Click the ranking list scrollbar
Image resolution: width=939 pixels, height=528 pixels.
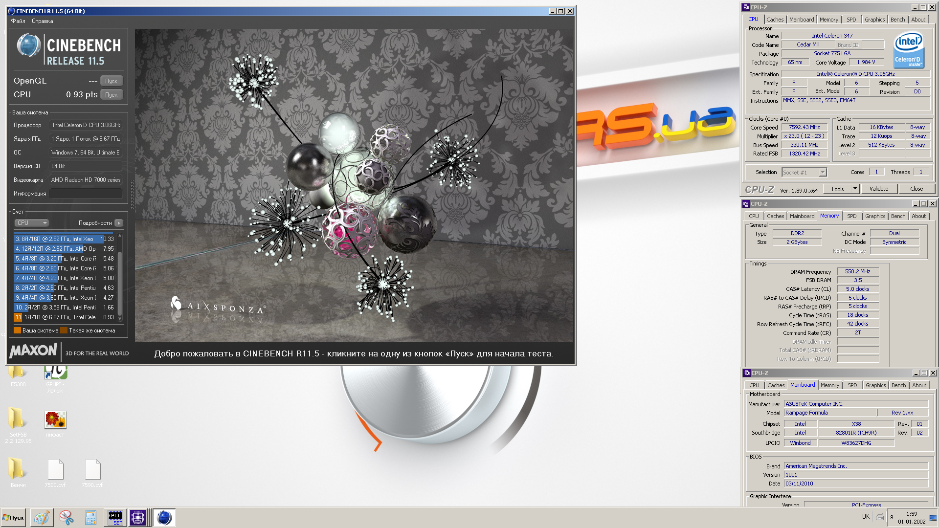[120, 277]
